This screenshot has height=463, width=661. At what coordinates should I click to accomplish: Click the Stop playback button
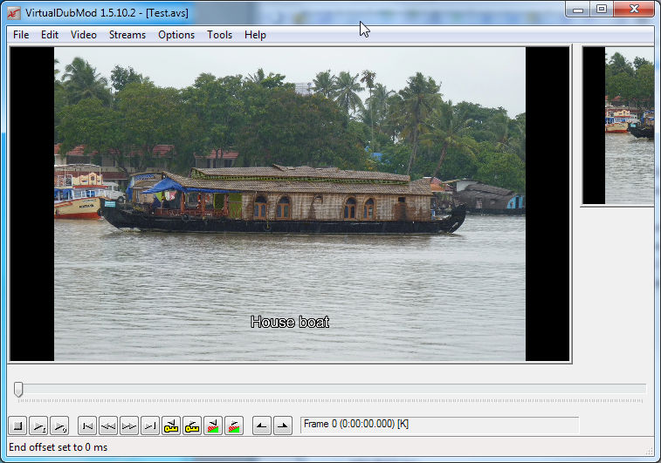click(x=17, y=426)
